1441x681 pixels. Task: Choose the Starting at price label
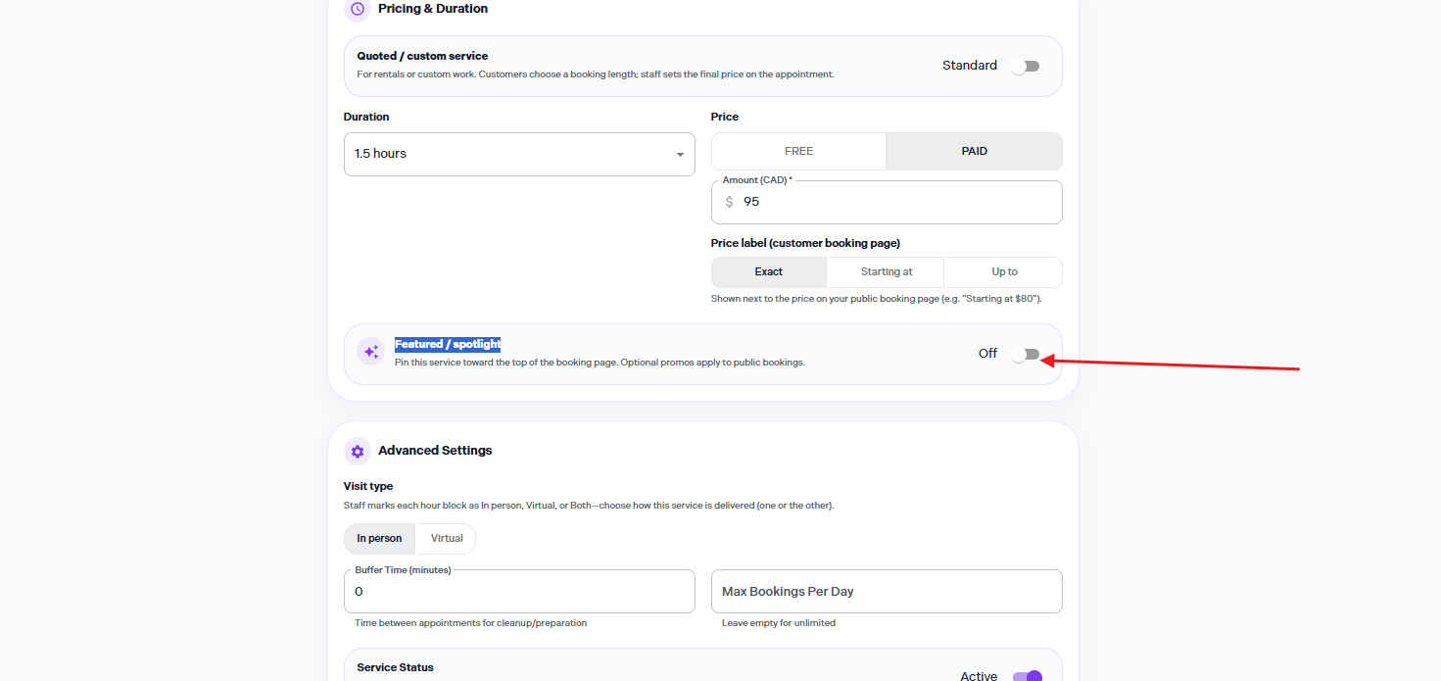pos(886,271)
